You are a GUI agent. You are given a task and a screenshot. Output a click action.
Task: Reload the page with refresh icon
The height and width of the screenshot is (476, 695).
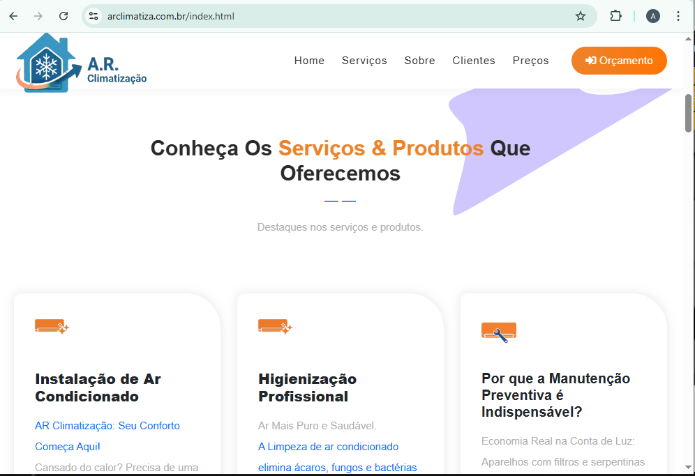63,16
